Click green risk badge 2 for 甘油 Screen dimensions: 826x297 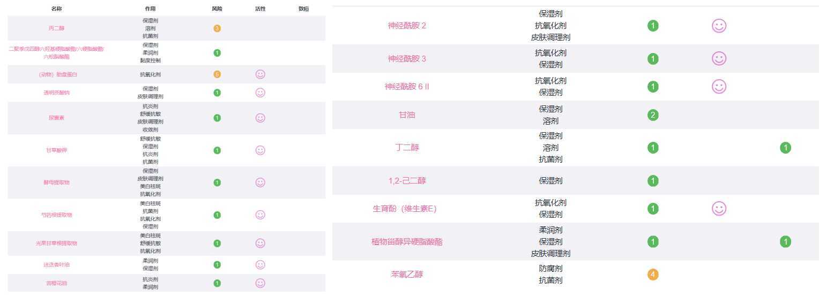point(652,115)
